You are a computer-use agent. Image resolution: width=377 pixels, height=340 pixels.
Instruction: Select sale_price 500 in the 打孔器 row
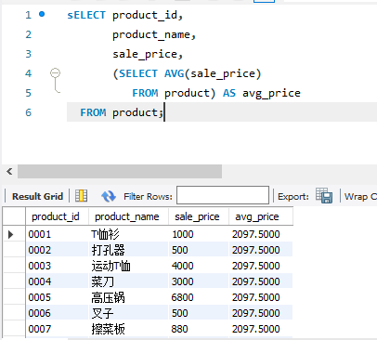coord(199,250)
